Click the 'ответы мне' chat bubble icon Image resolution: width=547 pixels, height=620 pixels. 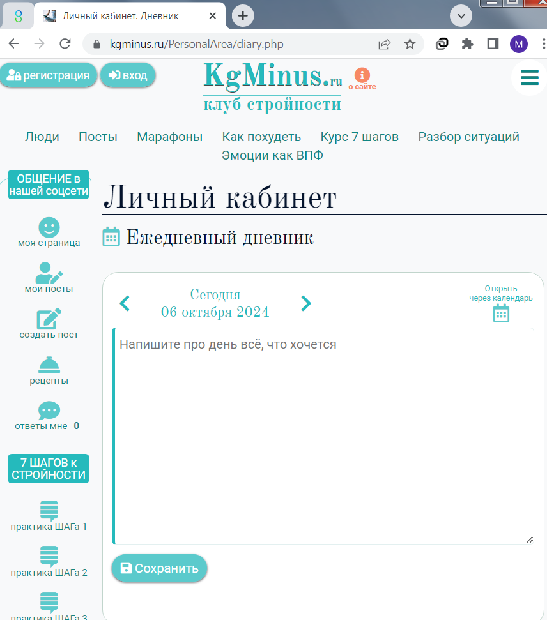[49, 411]
